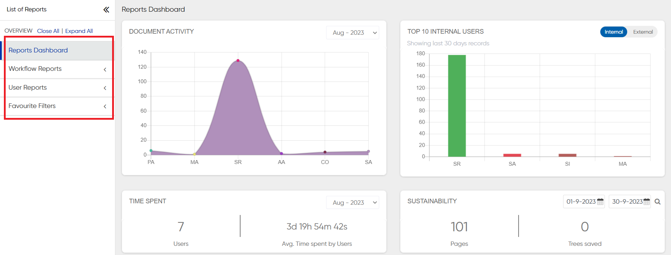Click the SI bar in users chart

point(567,155)
